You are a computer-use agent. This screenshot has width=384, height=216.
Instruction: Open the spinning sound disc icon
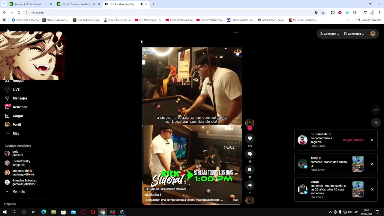pos(250,200)
